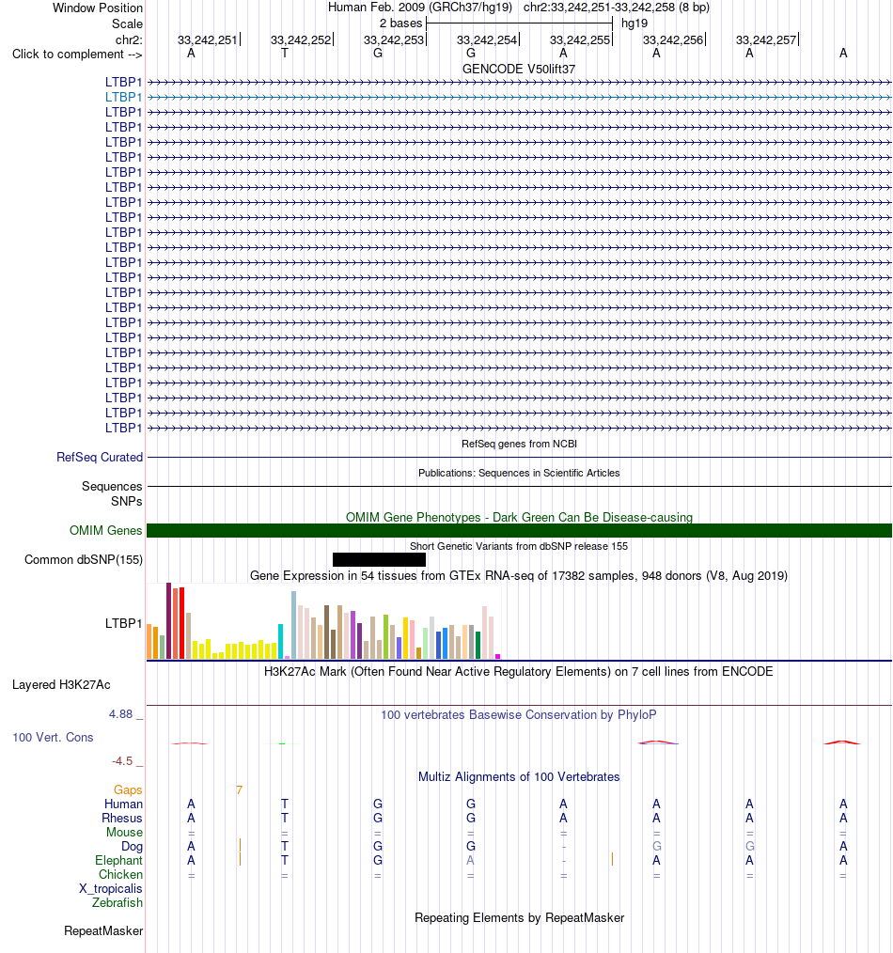Select the X_tropicalis alignment row label
Screen dimensions: 893x953
(111, 888)
